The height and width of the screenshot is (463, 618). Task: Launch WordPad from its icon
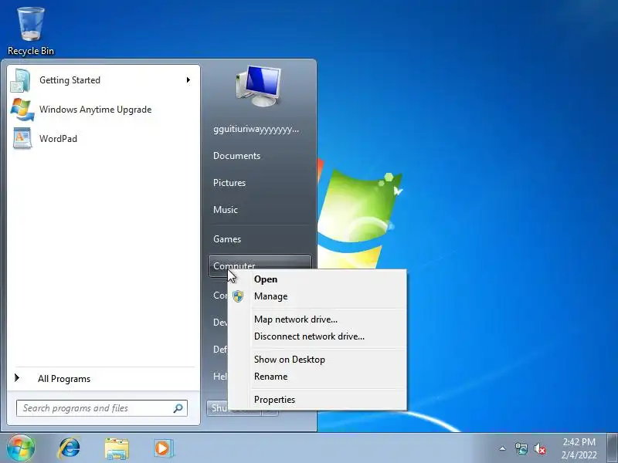(x=22, y=139)
